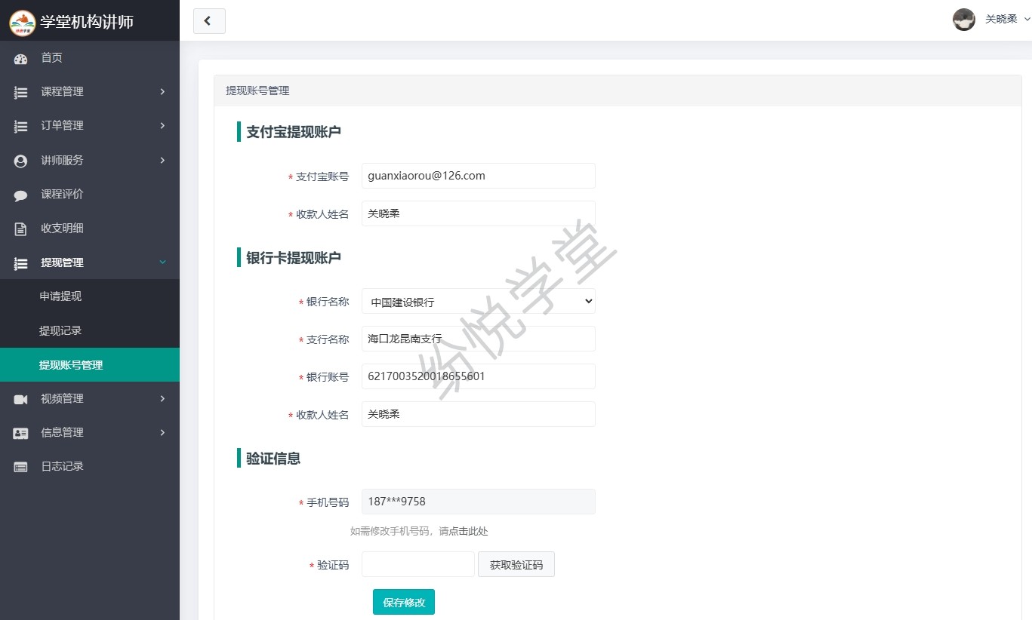Click the lecturer service person icon

click(20, 161)
